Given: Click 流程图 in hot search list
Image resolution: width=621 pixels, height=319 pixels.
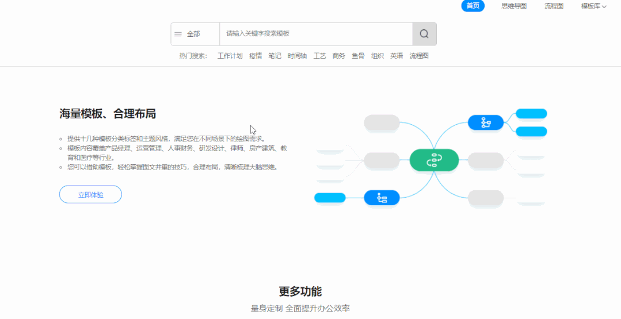Looking at the screenshot, I should click(x=419, y=56).
